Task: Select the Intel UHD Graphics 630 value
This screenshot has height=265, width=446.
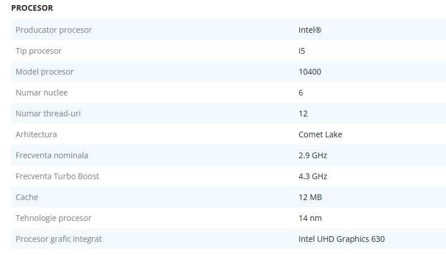Action: pos(341,239)
